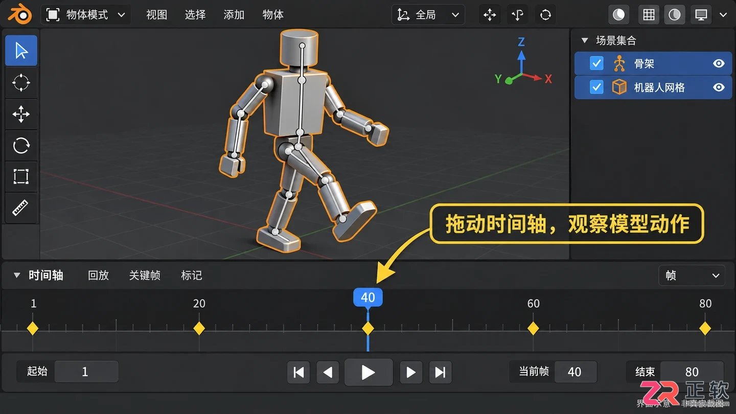The height and width of the screenshot is (414, 736).
Task: Click the header pivot transform icon
Action: coord(517,15)
